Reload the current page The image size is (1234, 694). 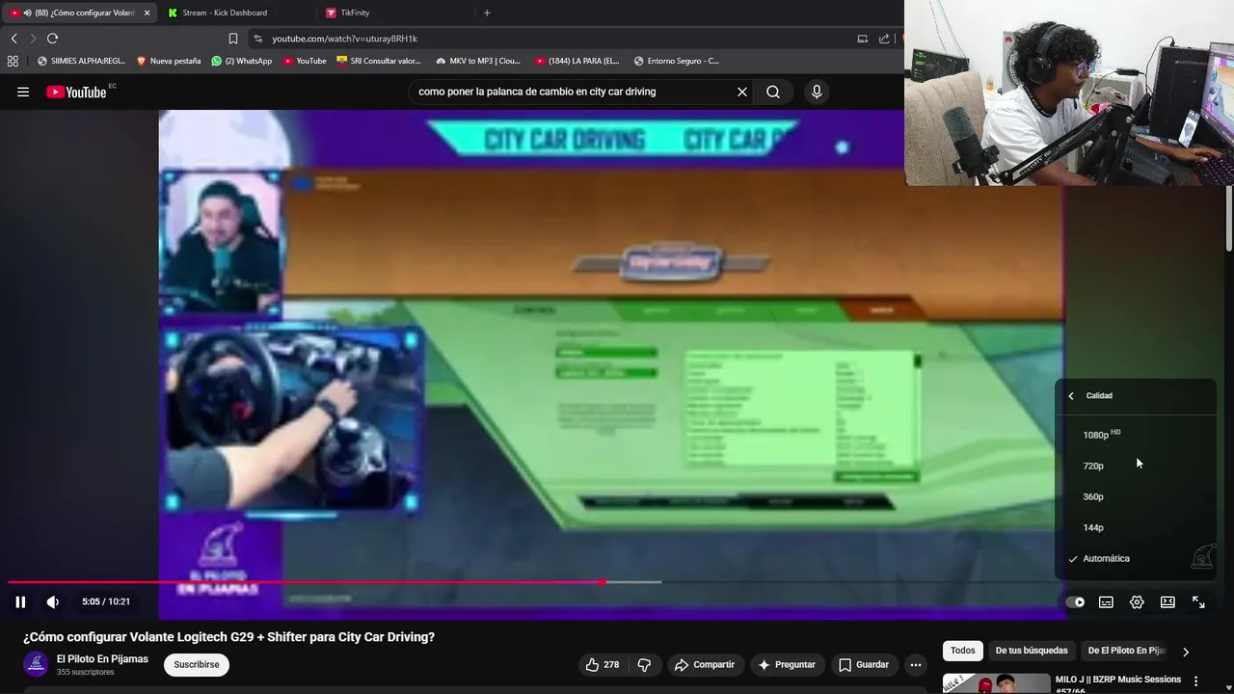point(52,39)
